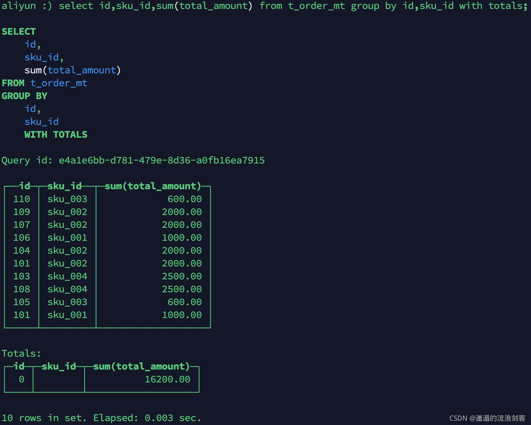Click the GROUP BY keyword
The width and height of the screenshot is (531, 425).
24,96
